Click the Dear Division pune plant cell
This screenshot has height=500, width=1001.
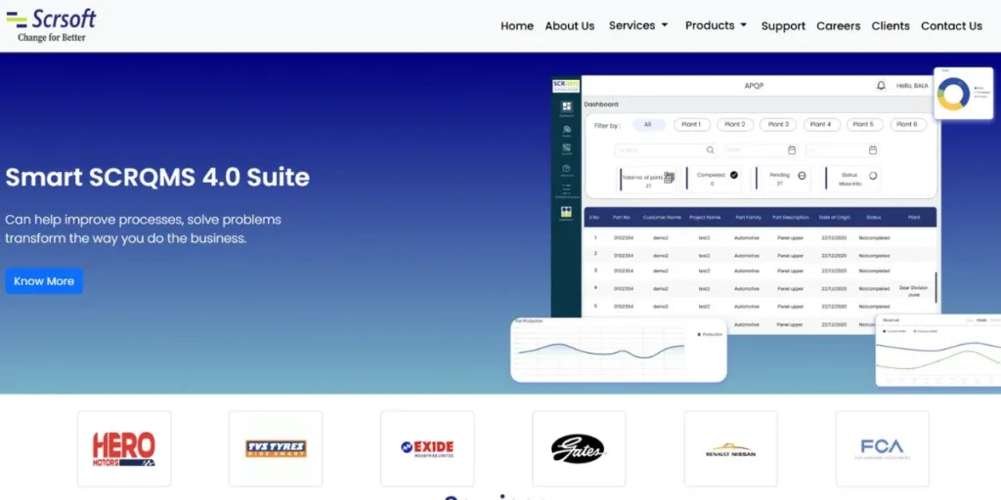point(914,291)
